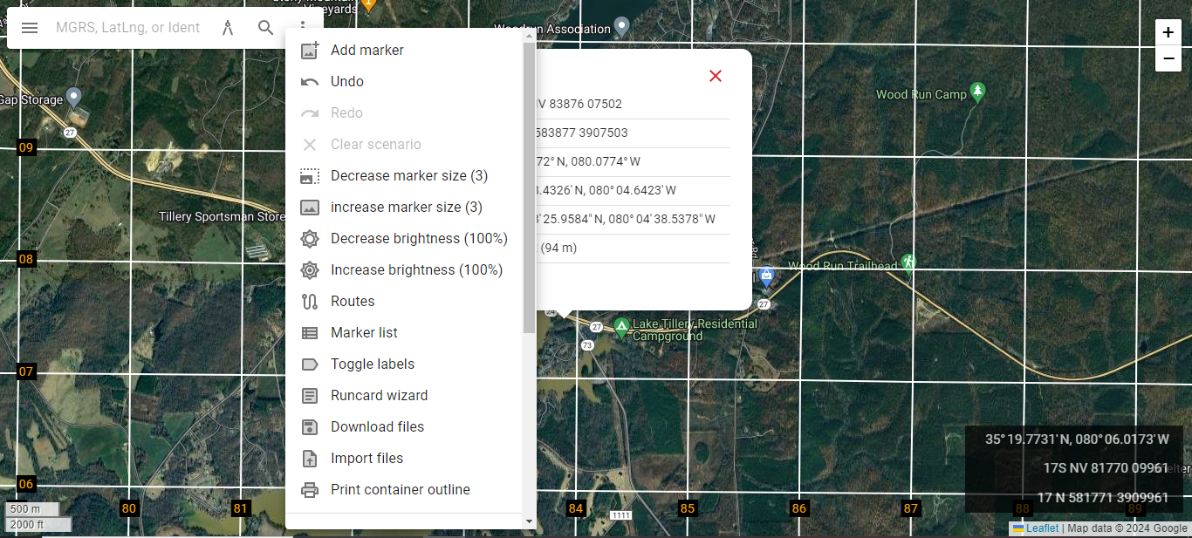This screenshot has width=1192, height=538.
Task: Open Routes from the menu
Action: [x=353, y=301]
